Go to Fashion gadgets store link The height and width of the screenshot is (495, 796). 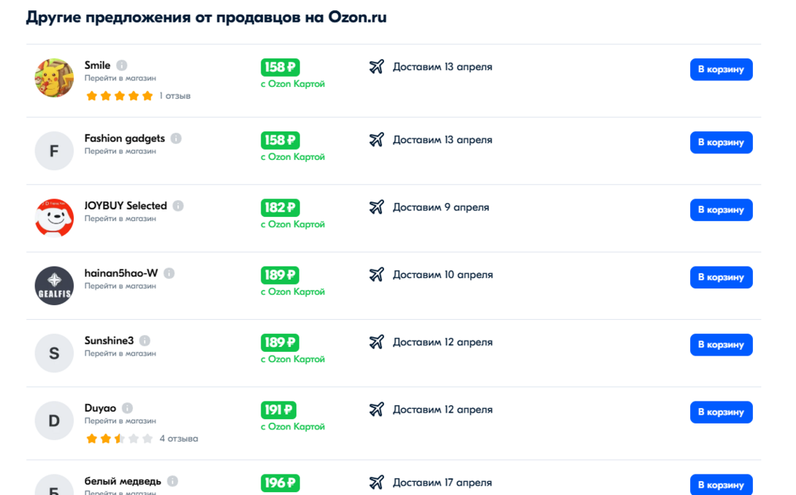[120, 151]
